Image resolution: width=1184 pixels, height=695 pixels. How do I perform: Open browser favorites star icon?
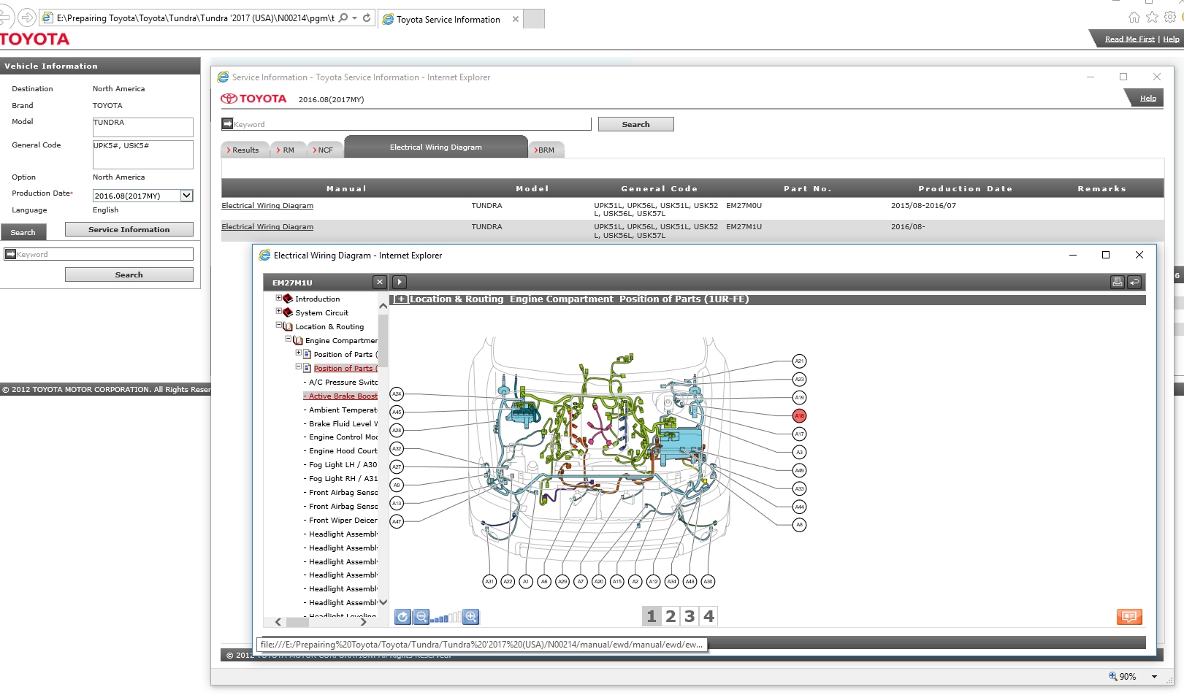[x=1152, y=18]
